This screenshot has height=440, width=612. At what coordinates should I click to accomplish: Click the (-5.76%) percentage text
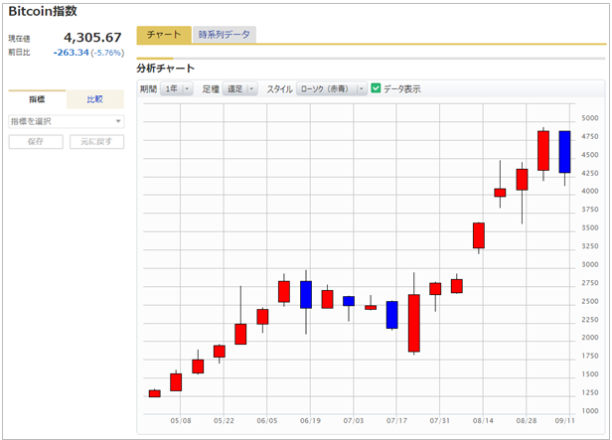tap(107, 53)
